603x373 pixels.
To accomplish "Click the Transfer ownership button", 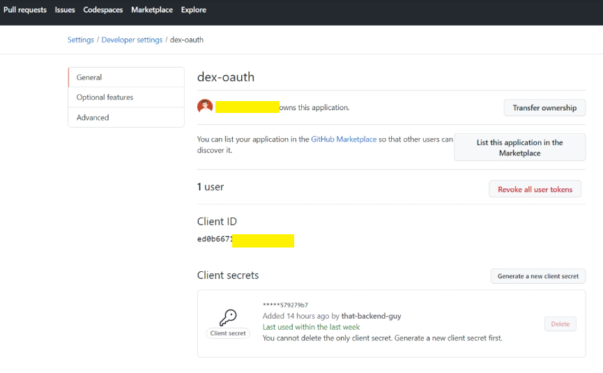I will click(x=544, y=107).
